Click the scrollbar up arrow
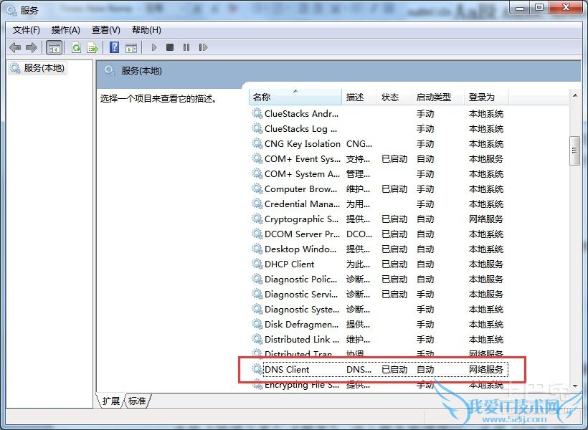Image resolution: width=588 pixels, height=430 pixels. pos(575,96)
